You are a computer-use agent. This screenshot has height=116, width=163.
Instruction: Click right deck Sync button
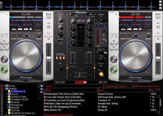click(148, 36)
